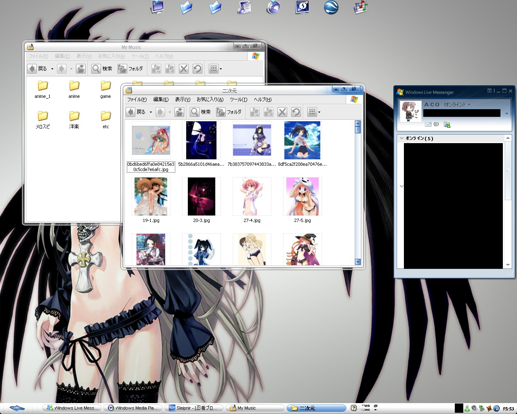Open the Back history dropdown in 二次元 window
This screenshot has width=517, height=414.
pyautogui.click(x=151, y=112)
